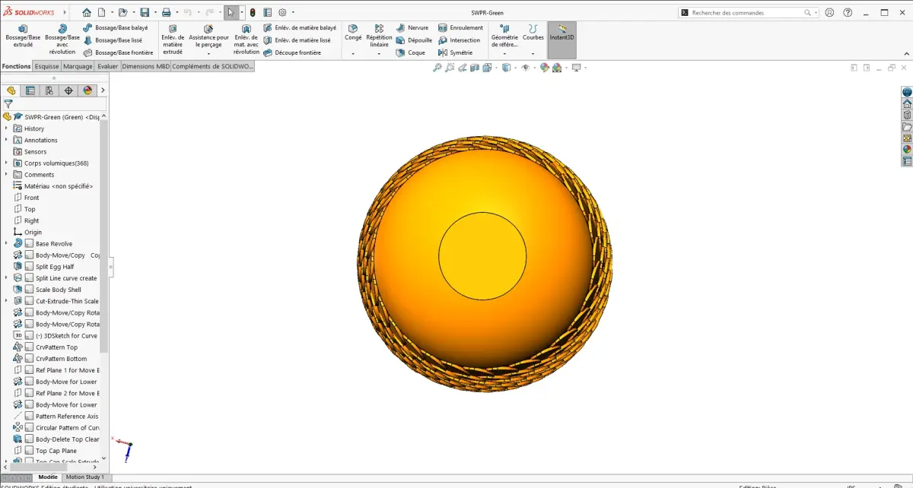
Task: Select Découpe frontière
Action: (292, 52)
